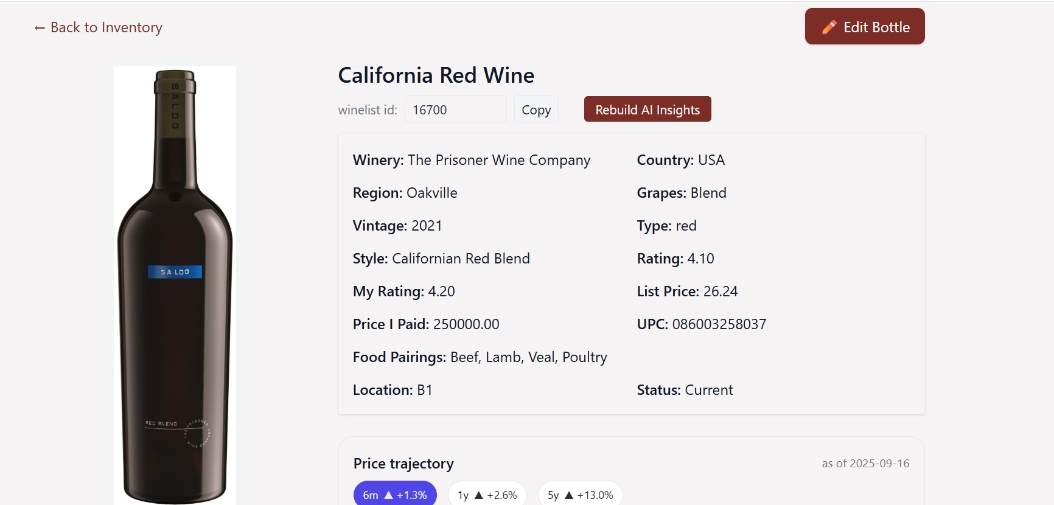This screenshot has width=1054, height=505.
Task: Click the winery name The Prisoner Wine Company
Action: 499,160
